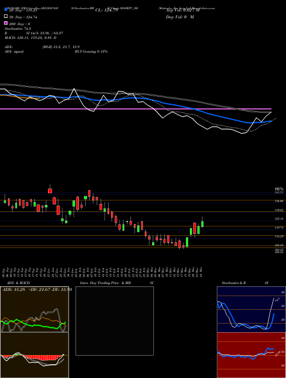Click the 136.06 price axis label
The image size is (286, 378).
(279, 201)
